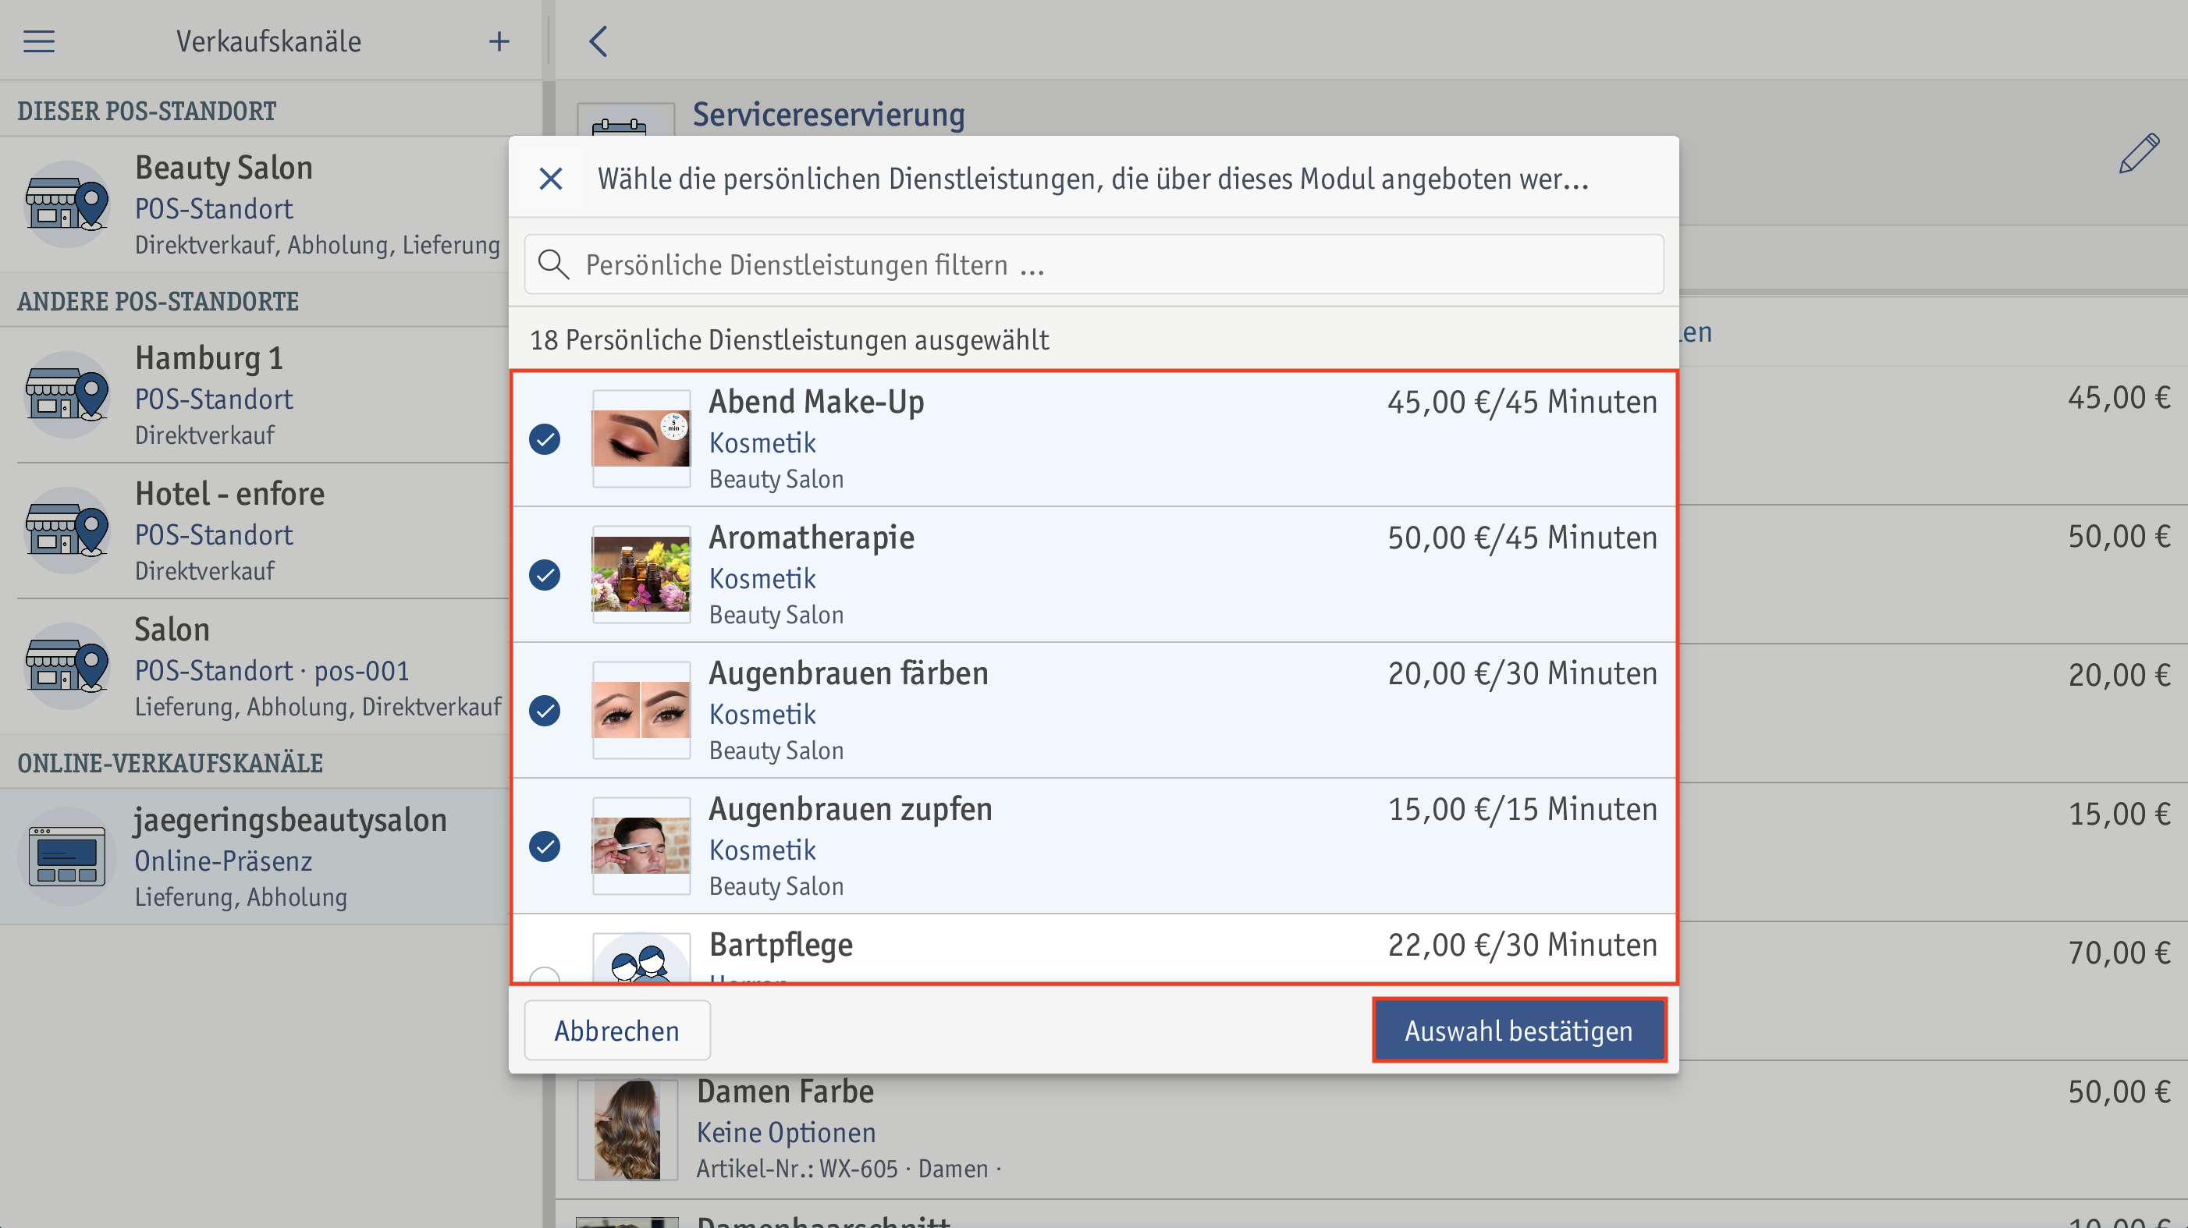
Task: Click price 15,00 €/15 Minuten
Action: [1522, 809]
